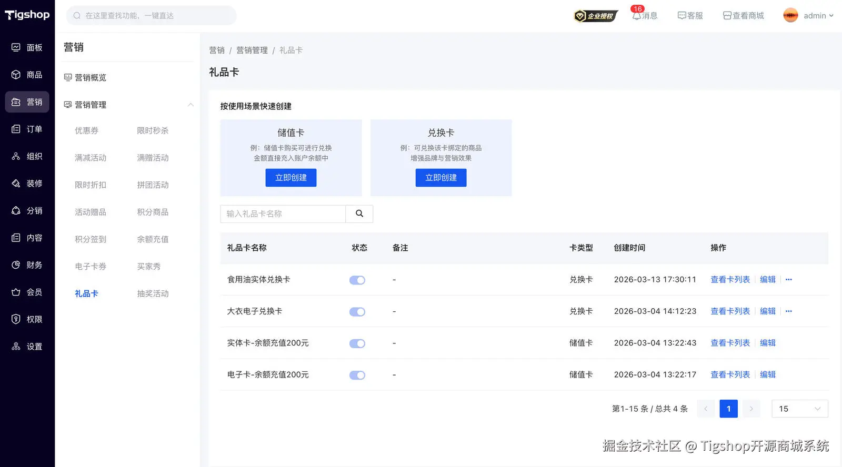Select the 营销 marketing sidebar item

27,102
